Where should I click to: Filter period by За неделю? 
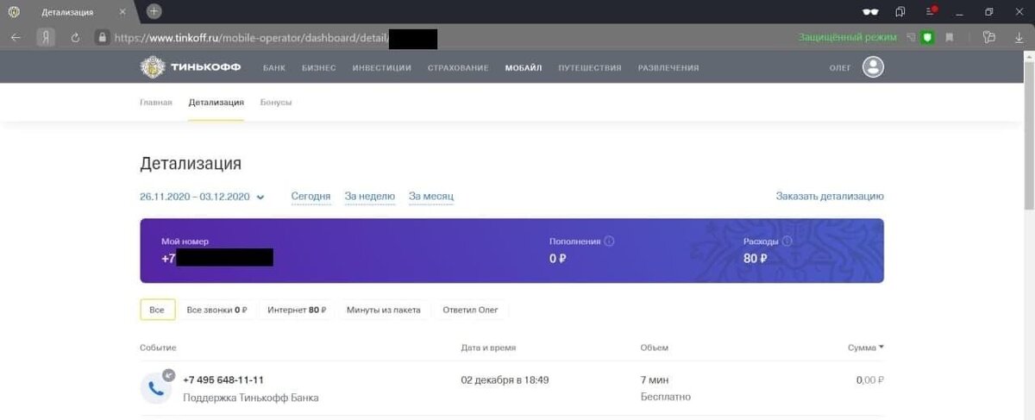370,197
